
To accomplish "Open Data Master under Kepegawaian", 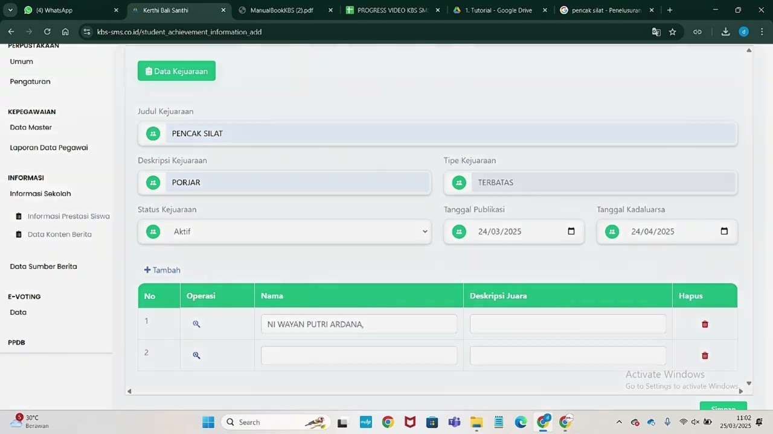I will [x=31, y=127].
